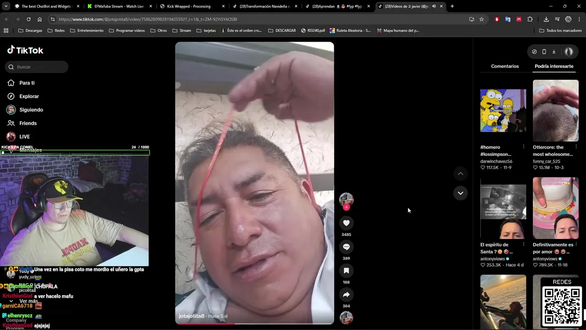
Task: Switch to the EFMafuba Stream browser tab
Action: coord(119,6)
